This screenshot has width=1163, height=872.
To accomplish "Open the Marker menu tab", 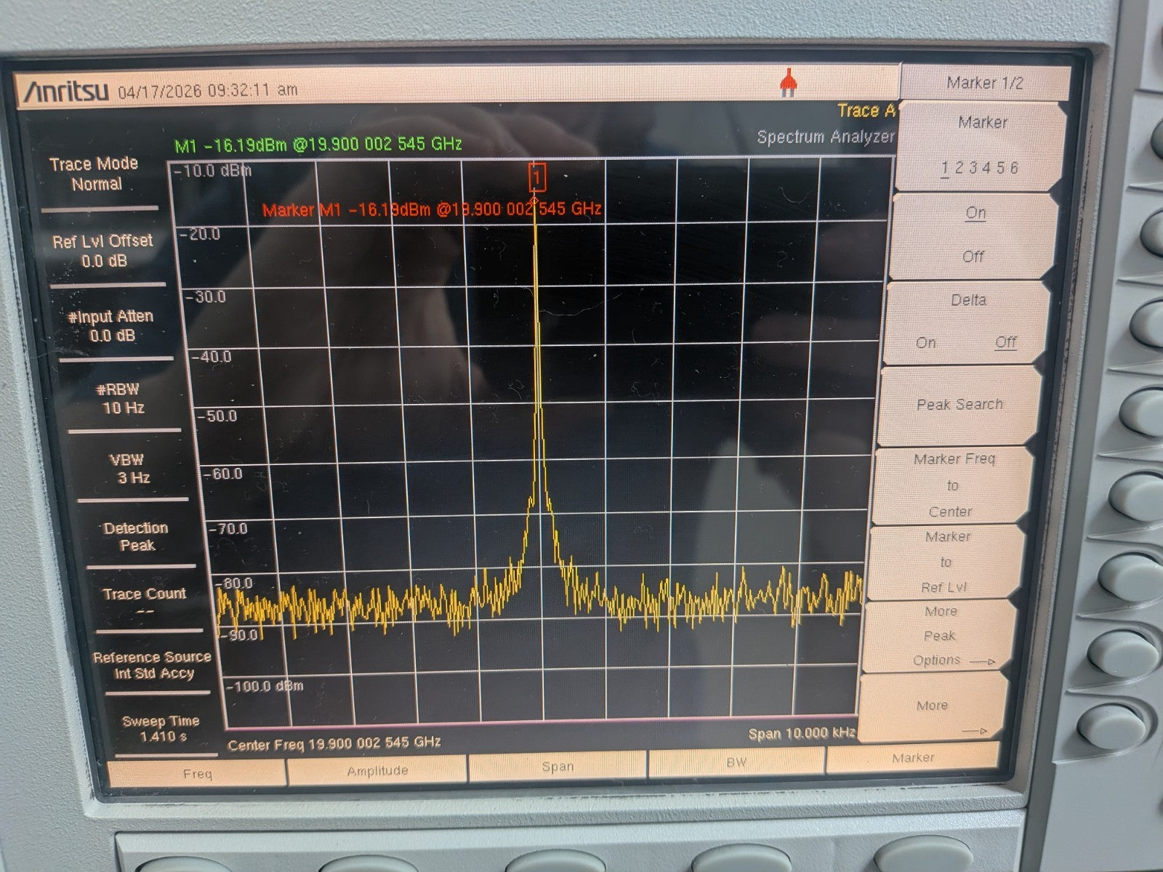I will click(913, 758).
